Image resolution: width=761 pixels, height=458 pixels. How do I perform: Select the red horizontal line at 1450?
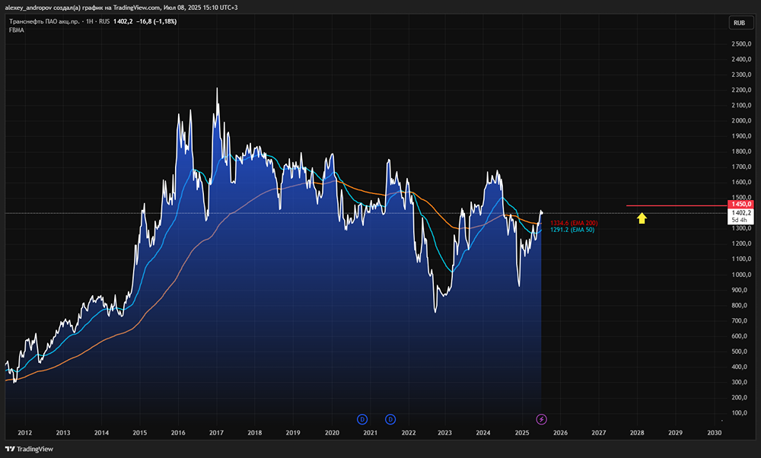677,205
